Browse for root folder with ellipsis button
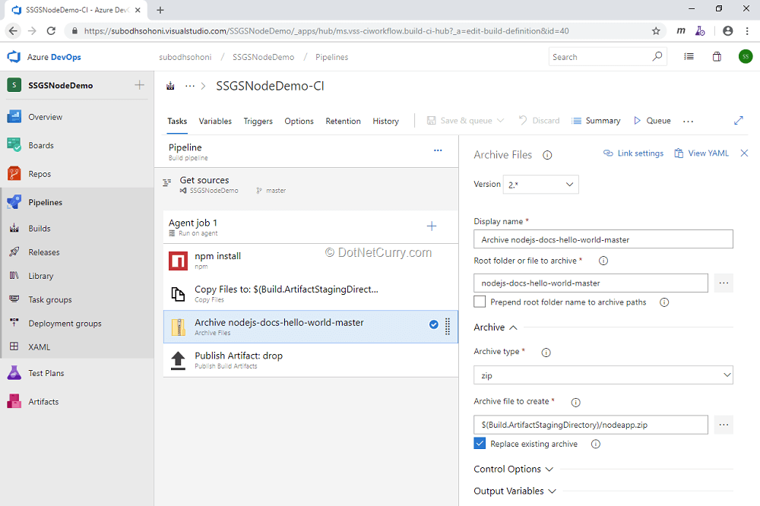 (724, 283)
